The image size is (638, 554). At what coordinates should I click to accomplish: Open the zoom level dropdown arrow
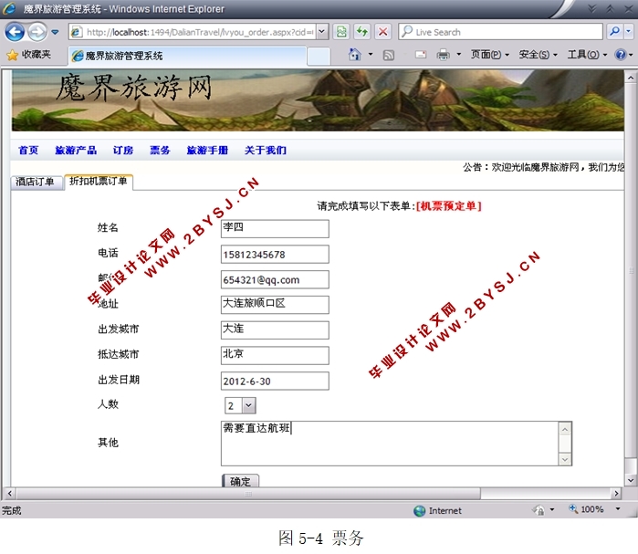pos(618,509)
